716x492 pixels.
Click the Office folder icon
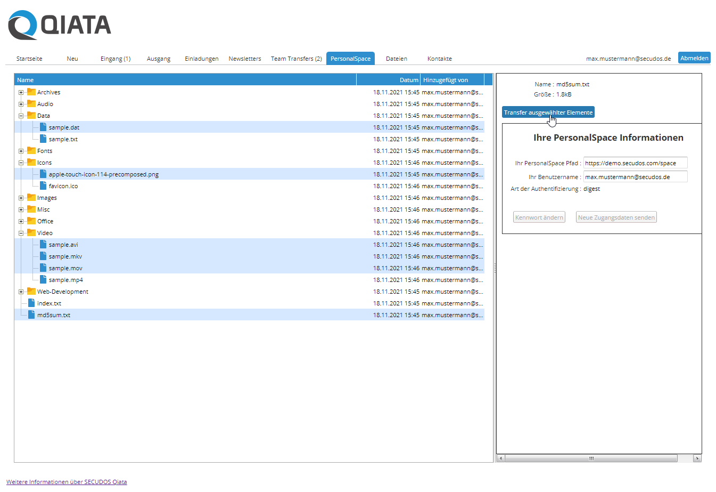(31, 221)
